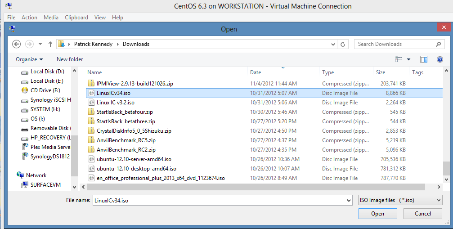Viewport: 453px width, 229px height.
Task: Expand the view options dropdown arrow
Action: 409,59
